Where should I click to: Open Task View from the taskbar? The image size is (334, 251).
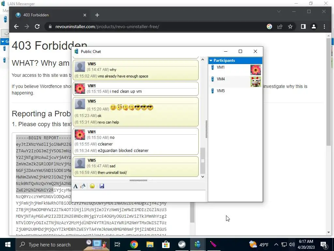[117, 244]
